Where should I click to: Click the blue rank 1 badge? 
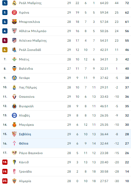(5, 3)
